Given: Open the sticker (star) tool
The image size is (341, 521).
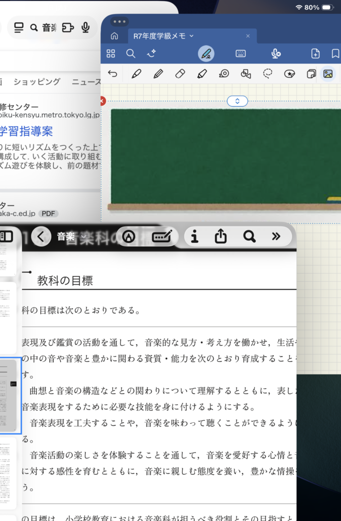Looking at the screenshot, I should [x=290, y=74].
